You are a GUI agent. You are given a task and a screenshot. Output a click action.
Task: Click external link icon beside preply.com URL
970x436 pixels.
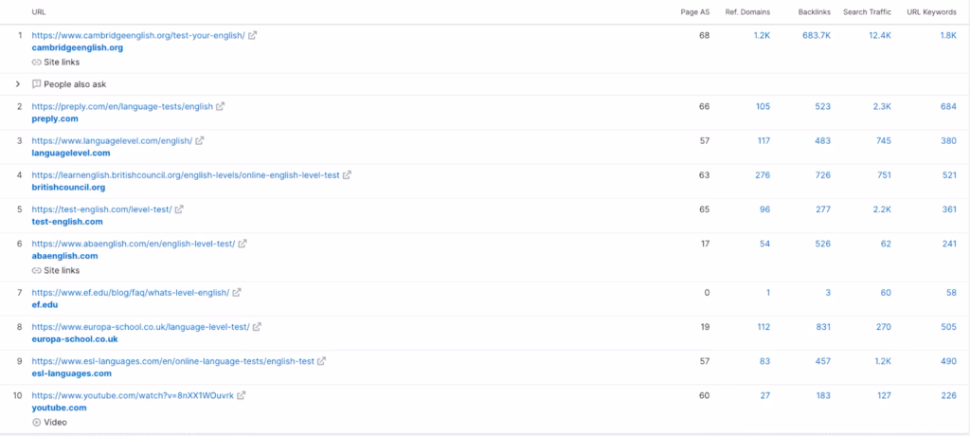click(221, 107)
